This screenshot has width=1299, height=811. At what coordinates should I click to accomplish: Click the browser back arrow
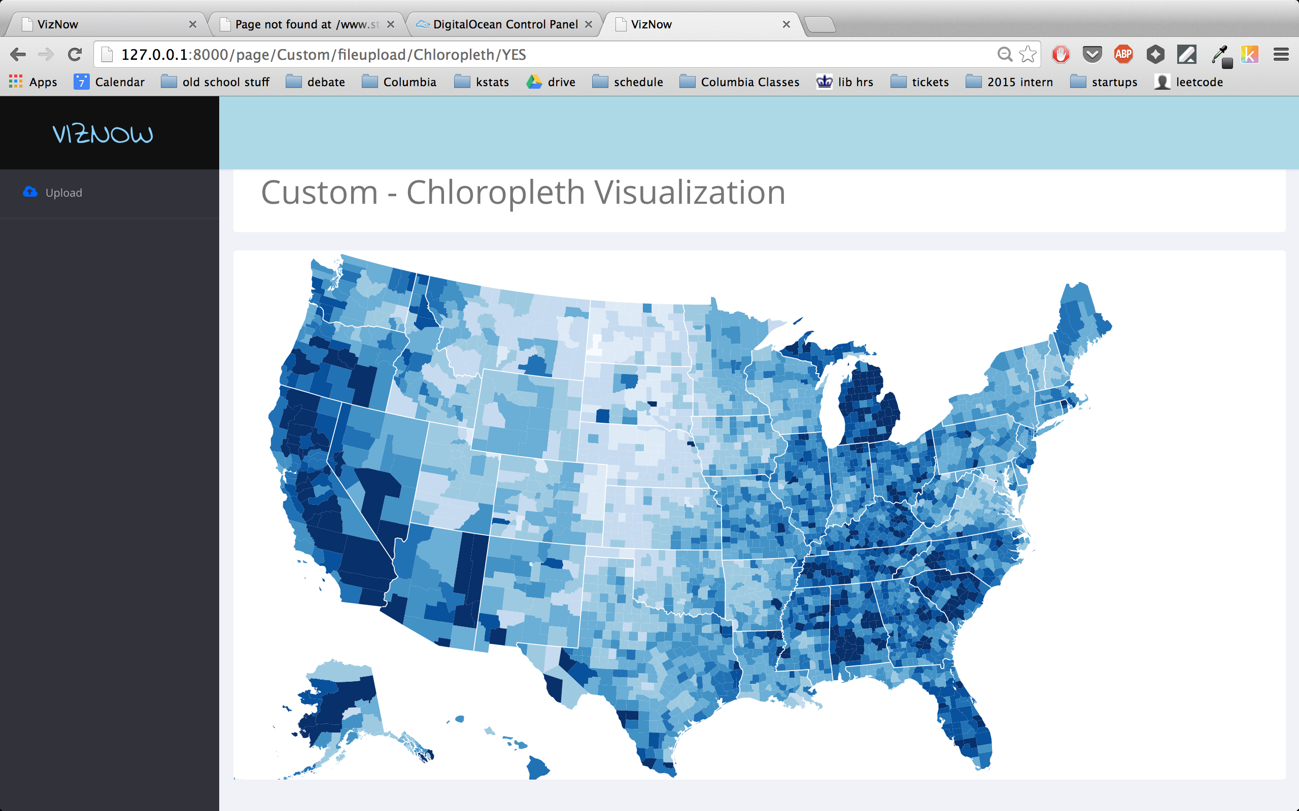(x=18, y=54)
